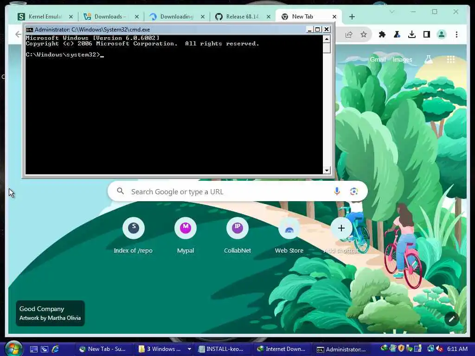Screen dimensions: 475x356
Task: Click the cmd window system menu icon
Action: point(29,29)
